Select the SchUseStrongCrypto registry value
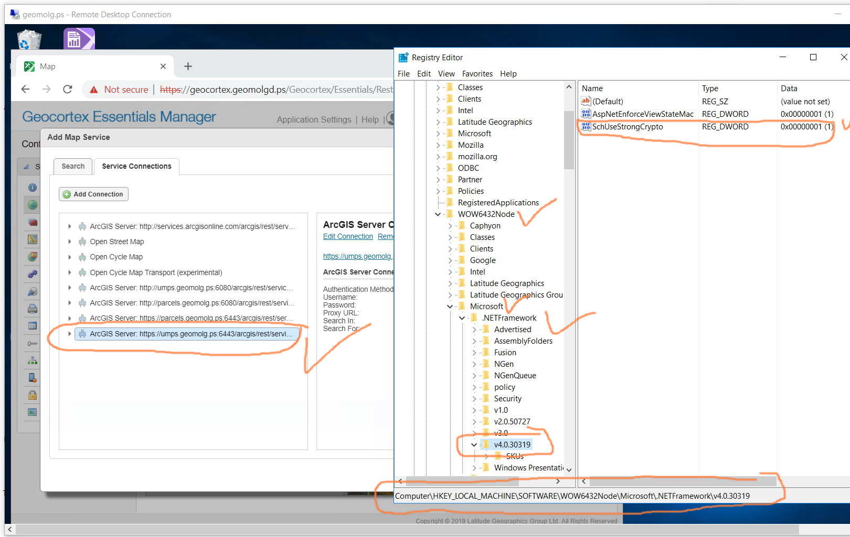The width and height of the screenshot is (850, 537). (628, 126)
